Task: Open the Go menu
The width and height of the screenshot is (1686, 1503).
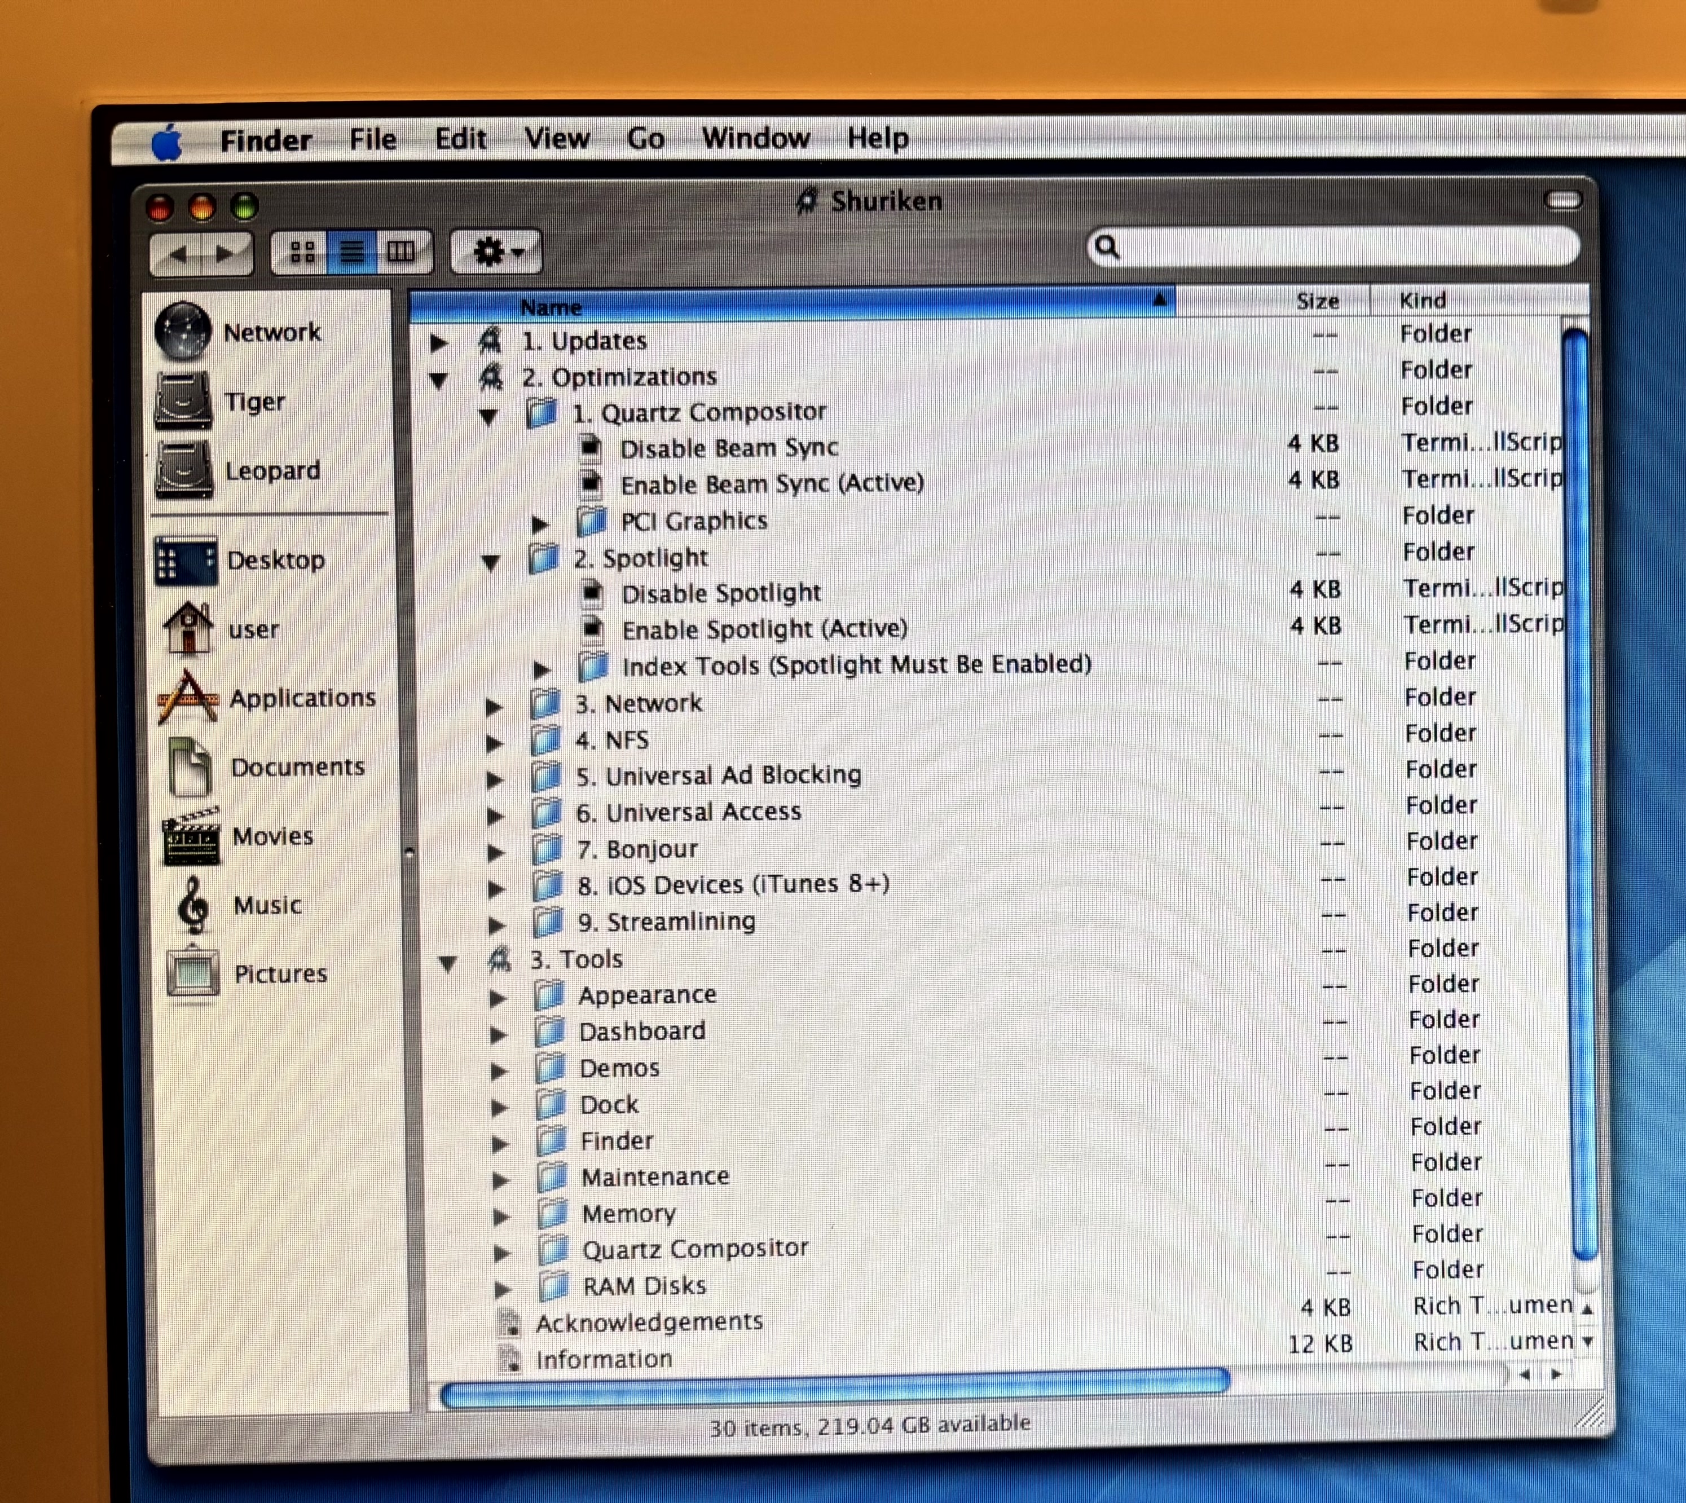Action: point(645,138)
